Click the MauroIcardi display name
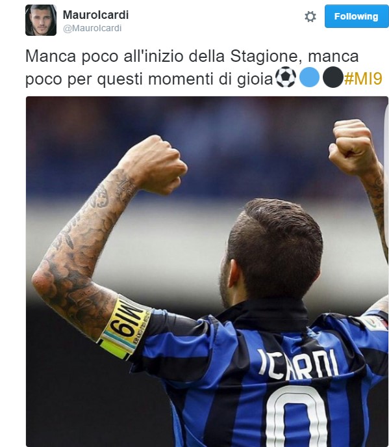The image size is (389, 447). [95, 15]
